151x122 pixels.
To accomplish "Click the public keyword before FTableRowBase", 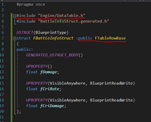I will (85, 38).
